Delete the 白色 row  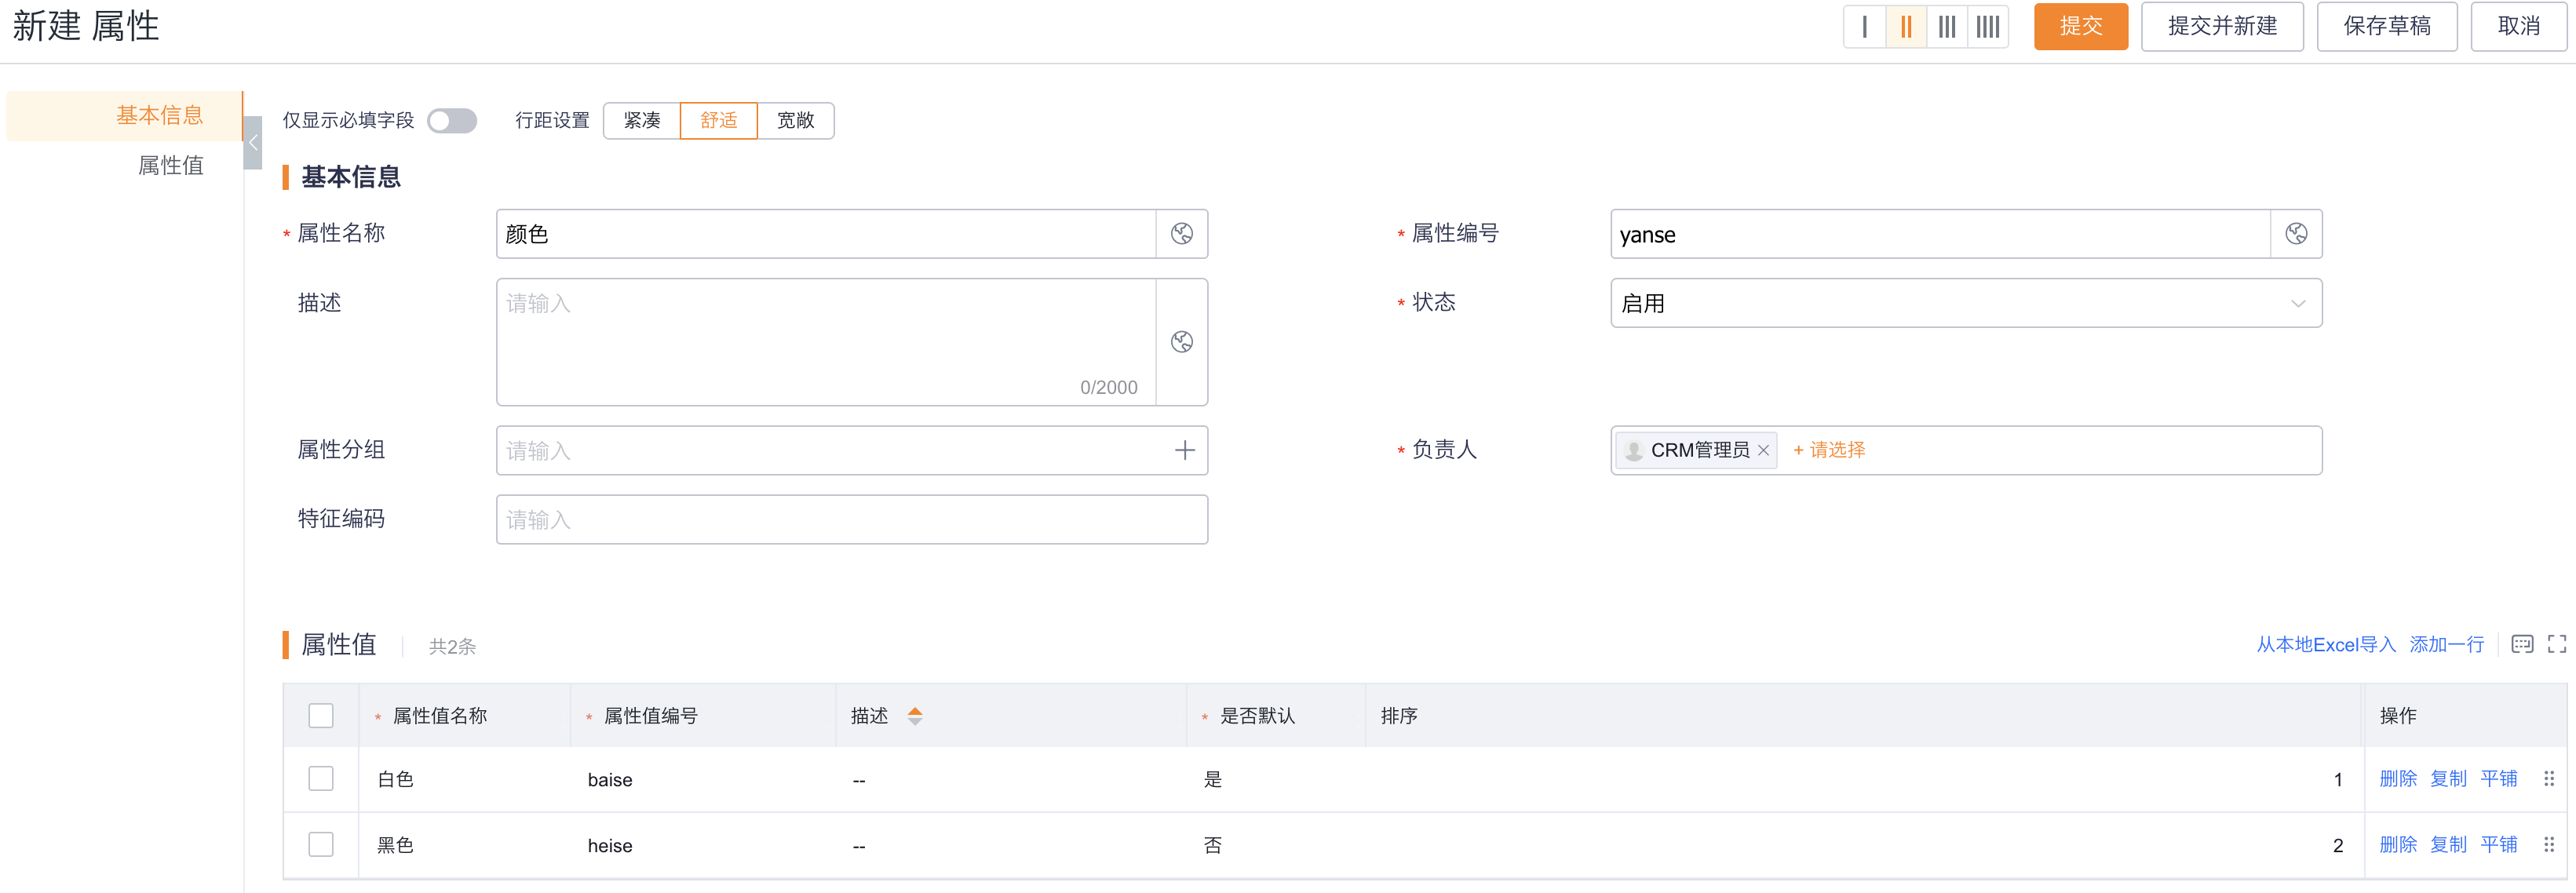pyautogui.click(x=2398, y=779)
